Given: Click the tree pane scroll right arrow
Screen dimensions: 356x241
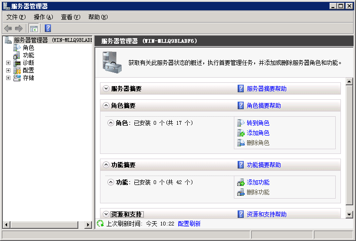Looking at the screenshot, I should pyautogui.click(x=88, y=225).
